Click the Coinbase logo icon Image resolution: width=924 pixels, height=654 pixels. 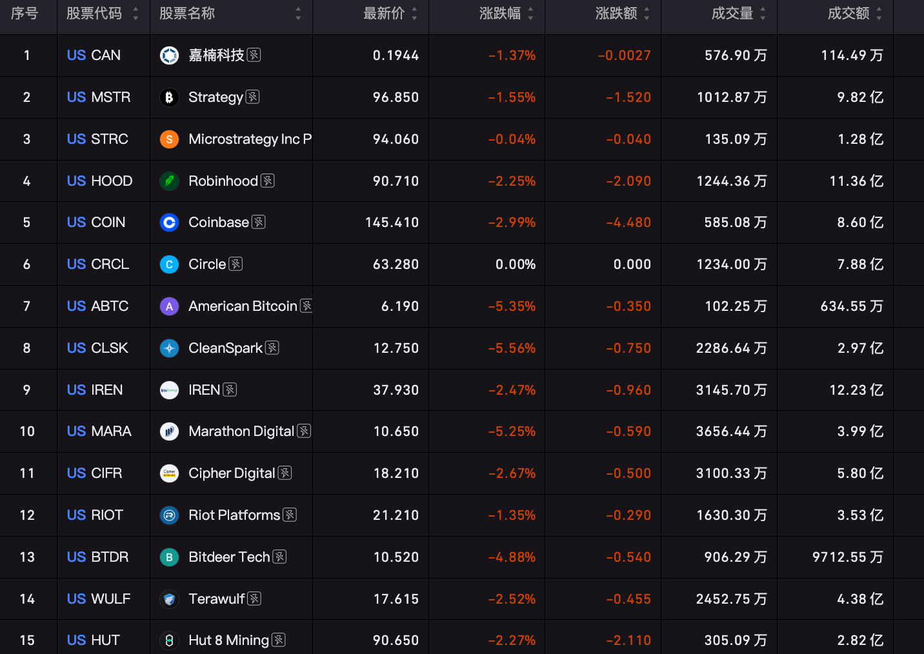coord(169,223)
